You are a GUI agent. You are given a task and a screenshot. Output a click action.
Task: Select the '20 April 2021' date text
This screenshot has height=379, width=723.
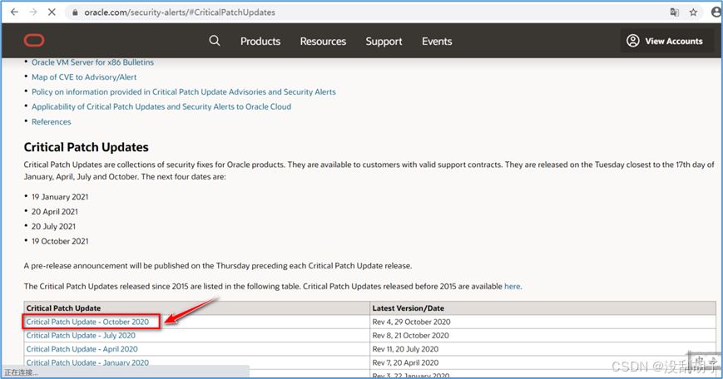pyautogui.click(x=54, y=211)
